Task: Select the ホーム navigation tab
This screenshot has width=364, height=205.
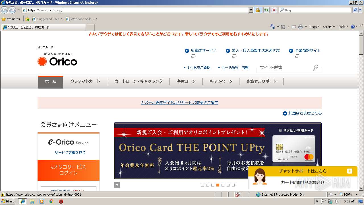Action: [50, 82]
